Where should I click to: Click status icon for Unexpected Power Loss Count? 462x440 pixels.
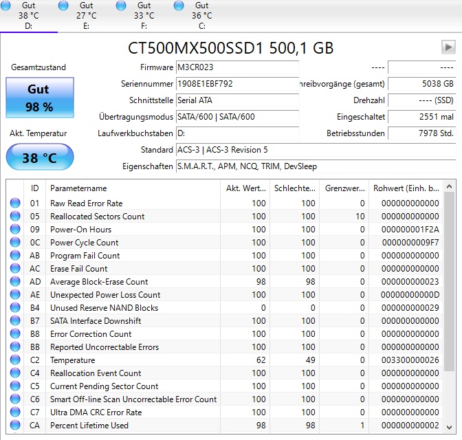(15, 294)
